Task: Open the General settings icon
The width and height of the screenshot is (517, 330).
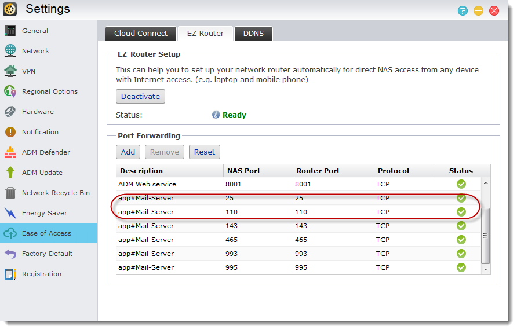Action: point(10,31)
